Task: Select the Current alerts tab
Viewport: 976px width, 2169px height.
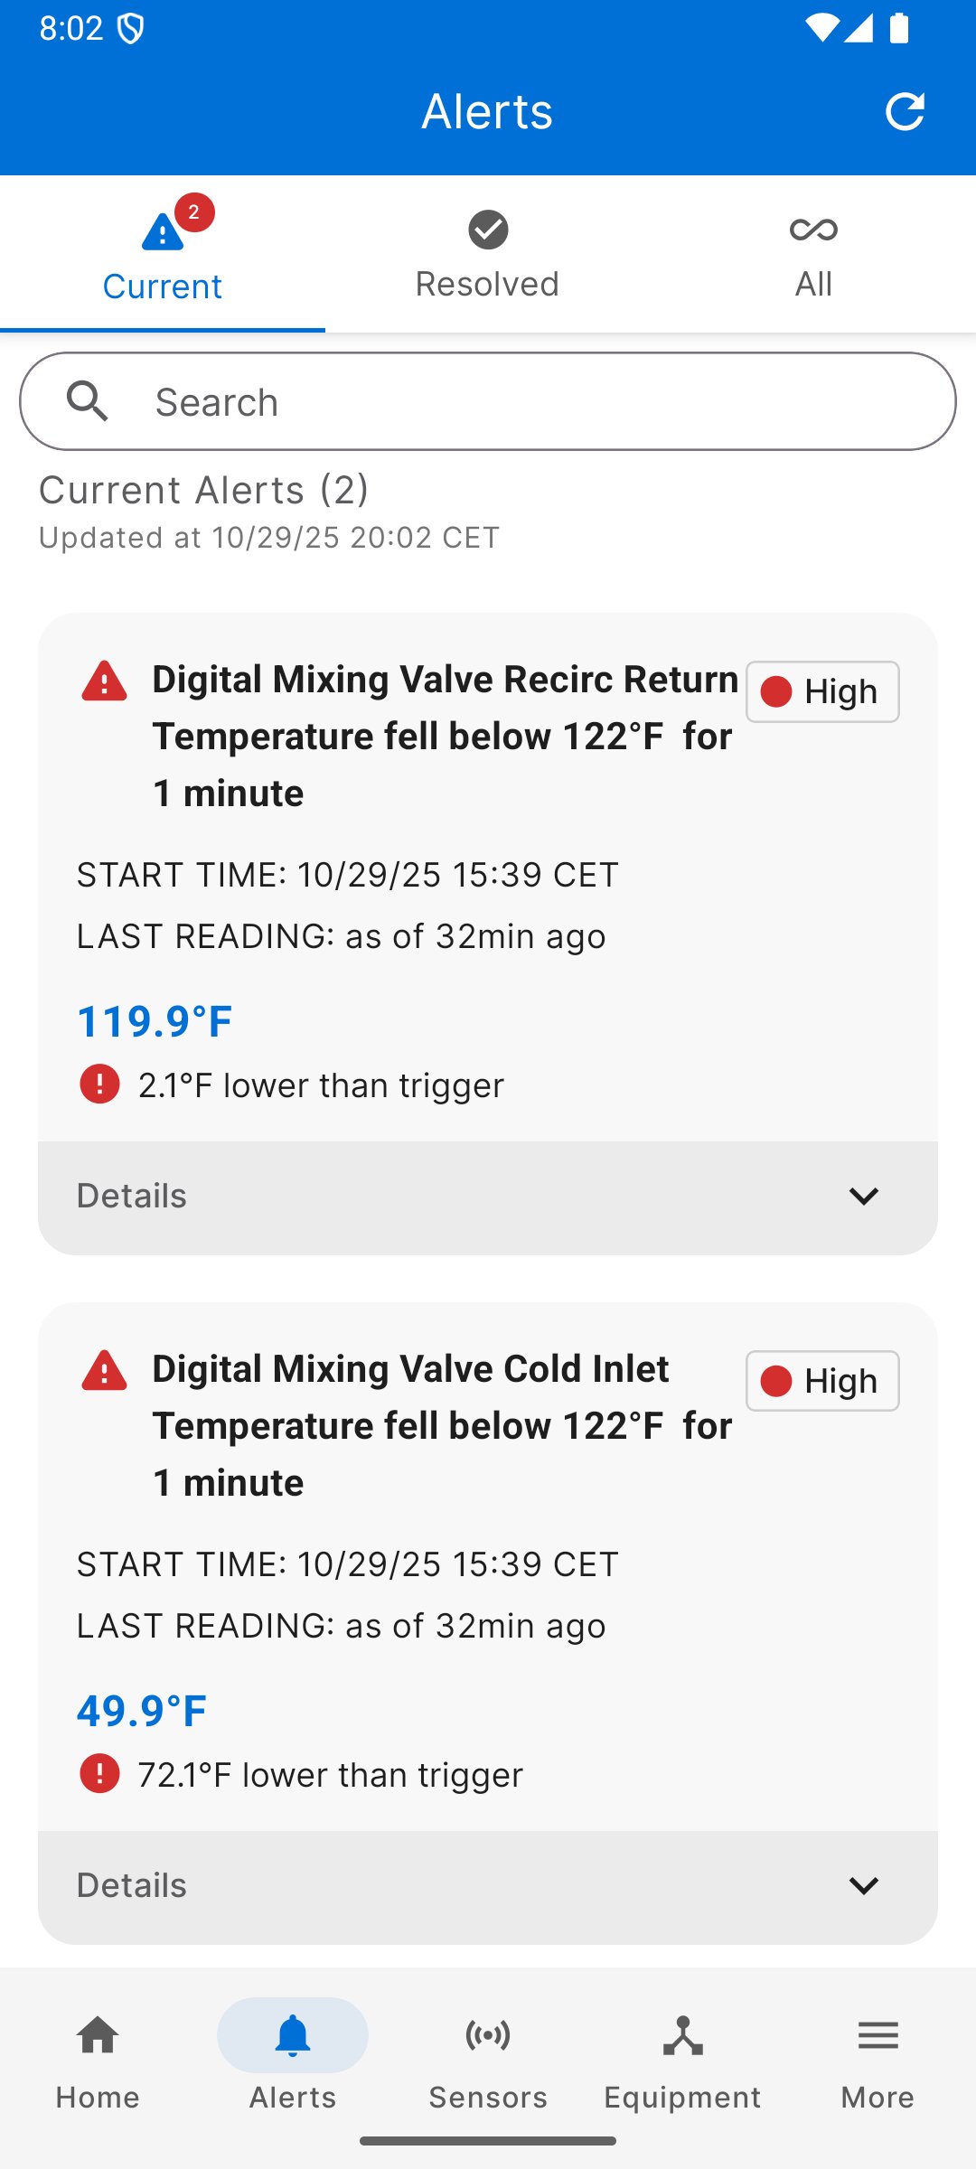Action: coord(163,255)
